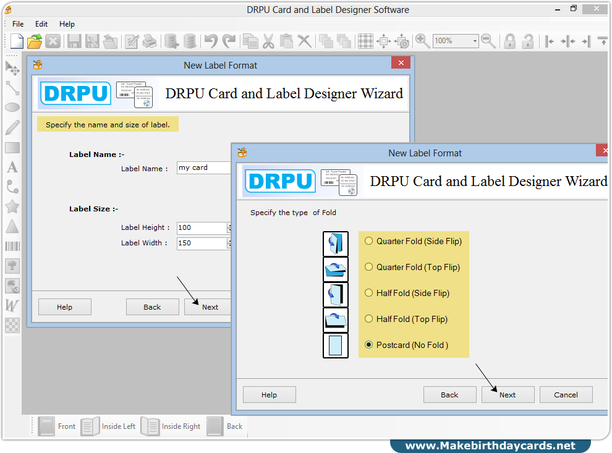Click Back in fold type dialog
The height and width of the screenshot is (453, 612).
[449, 395]
